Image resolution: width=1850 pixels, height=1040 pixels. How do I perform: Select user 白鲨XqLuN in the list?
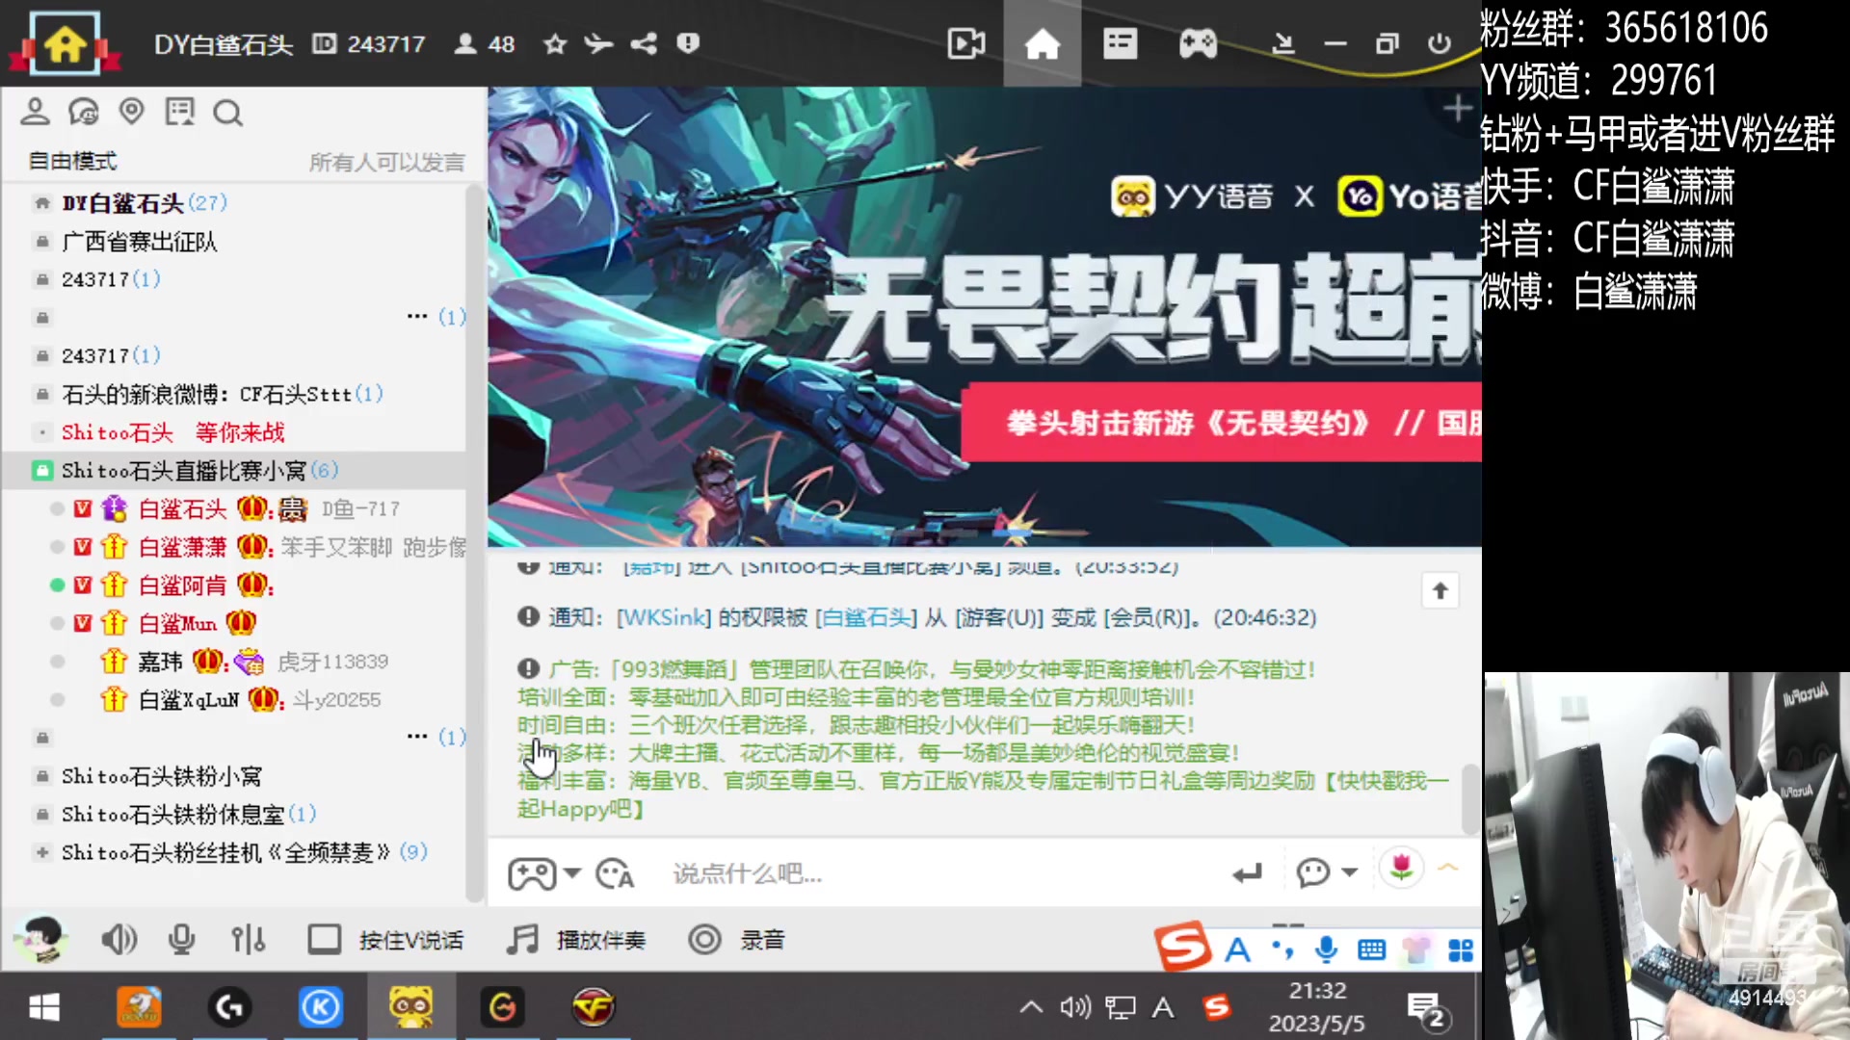(x=189, y=700)
